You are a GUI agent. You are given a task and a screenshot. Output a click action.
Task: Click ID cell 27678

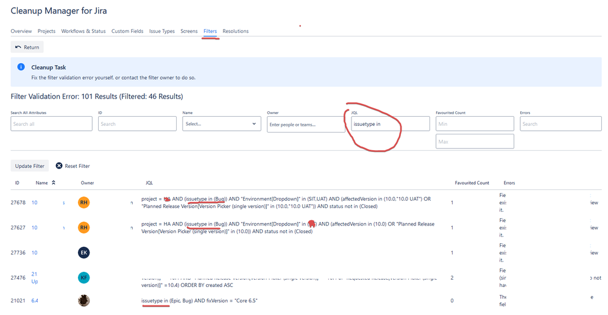[x=18, y=202]
